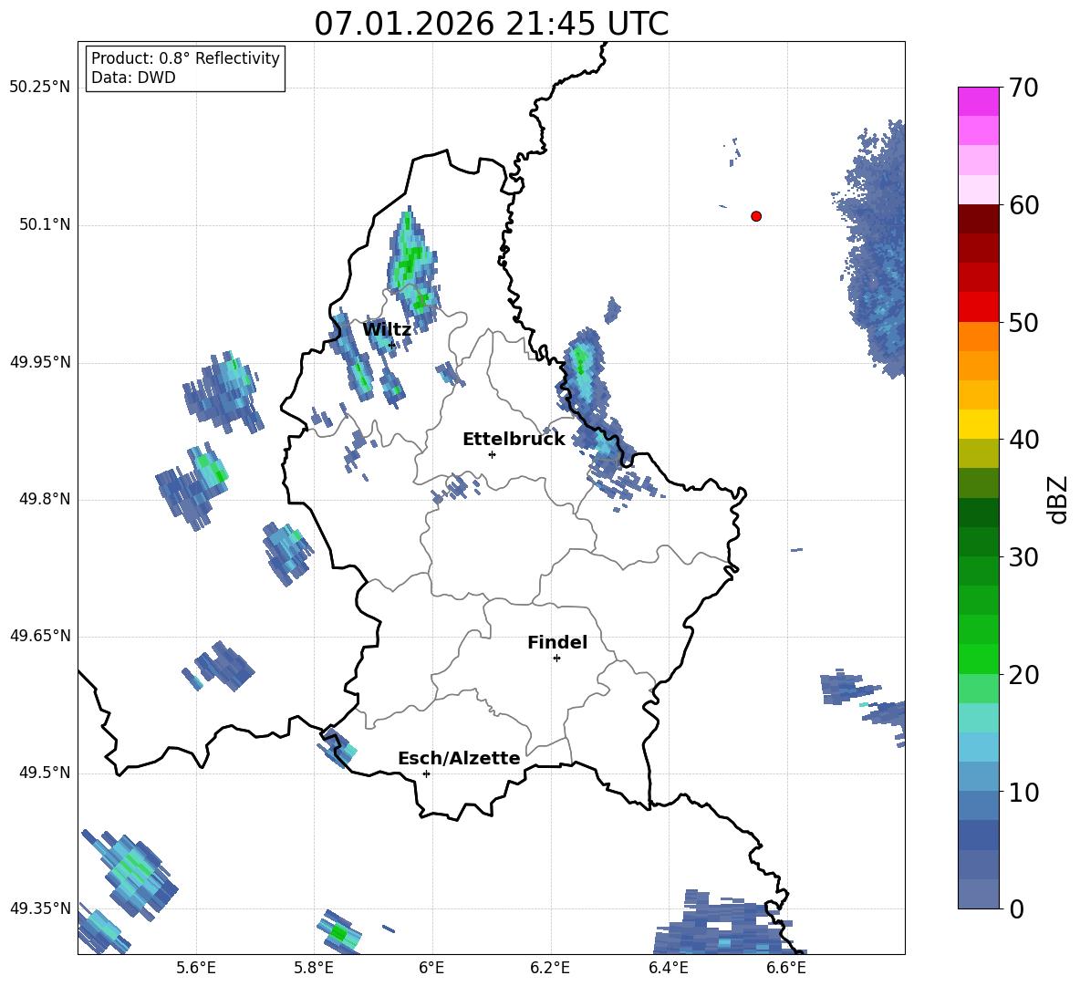Click the cross marker below Esch/Alzette label
1080x986 pixels.
pos(426,773)
